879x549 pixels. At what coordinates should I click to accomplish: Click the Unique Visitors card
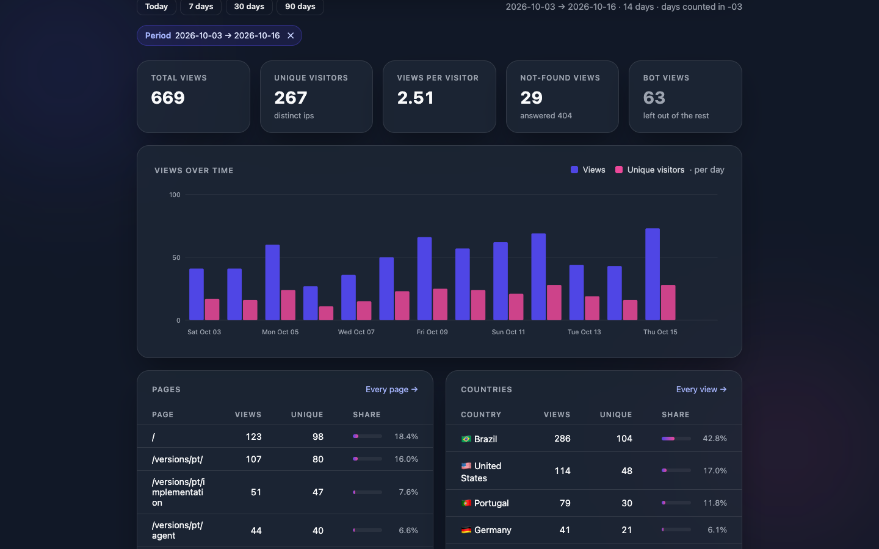click(x=316, y=96)
